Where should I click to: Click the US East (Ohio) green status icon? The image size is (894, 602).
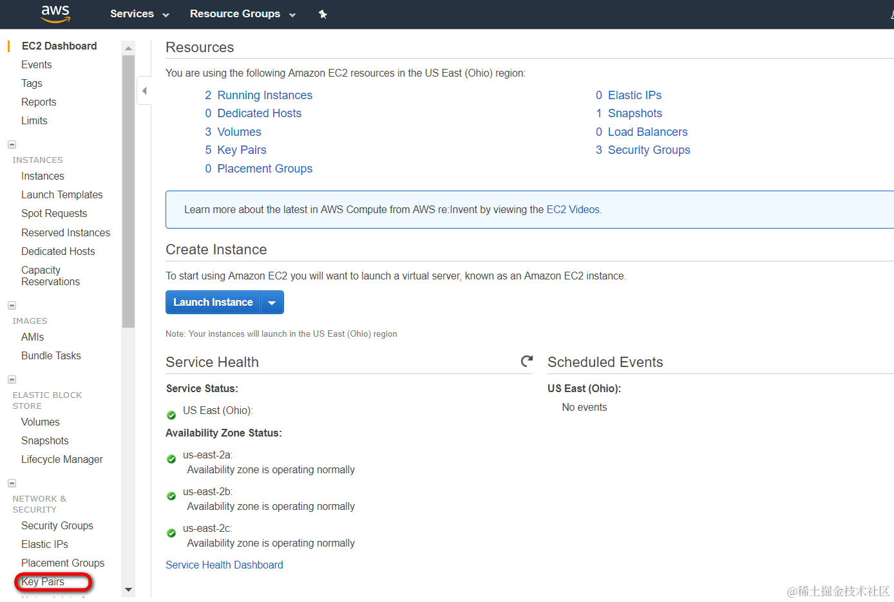[171, 415]
